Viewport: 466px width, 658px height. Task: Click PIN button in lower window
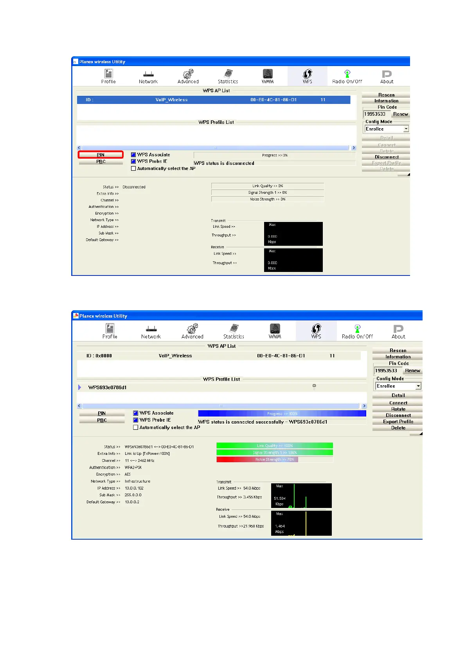102,413
